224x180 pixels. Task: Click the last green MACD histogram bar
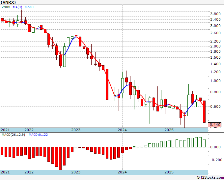(x=204, y=143)
